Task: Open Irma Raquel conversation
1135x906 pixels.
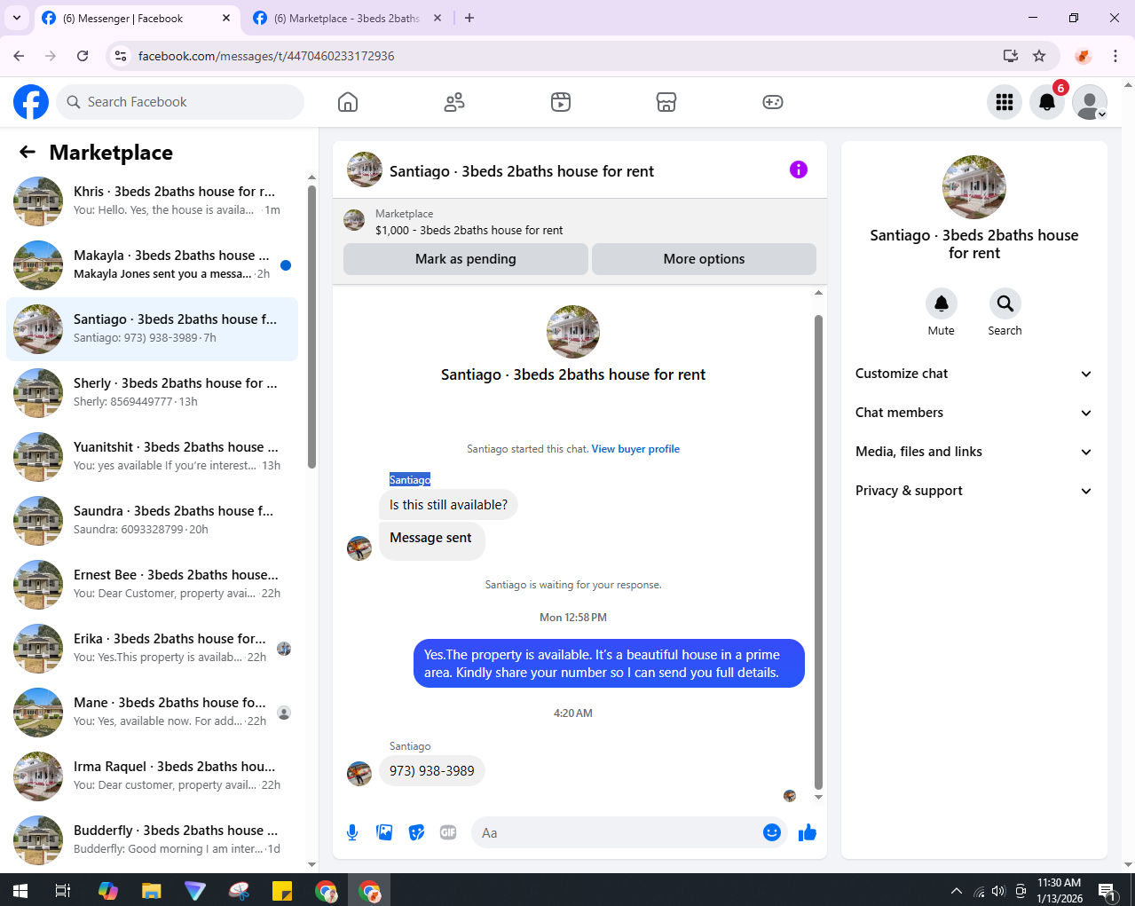Action: pyautogui.click(x=153, y=776)
